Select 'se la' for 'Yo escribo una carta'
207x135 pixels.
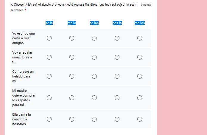point(49,38)
